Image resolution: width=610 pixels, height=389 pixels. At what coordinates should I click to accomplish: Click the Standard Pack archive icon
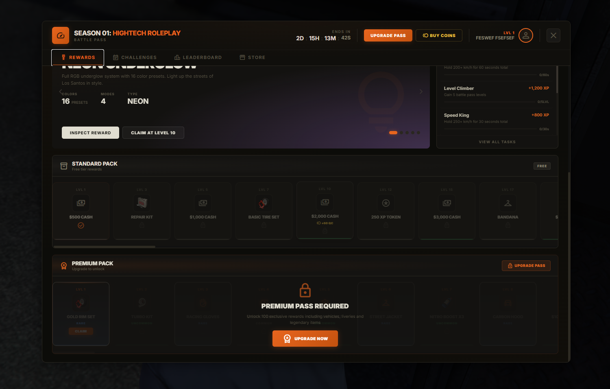[x=64, y=166]
